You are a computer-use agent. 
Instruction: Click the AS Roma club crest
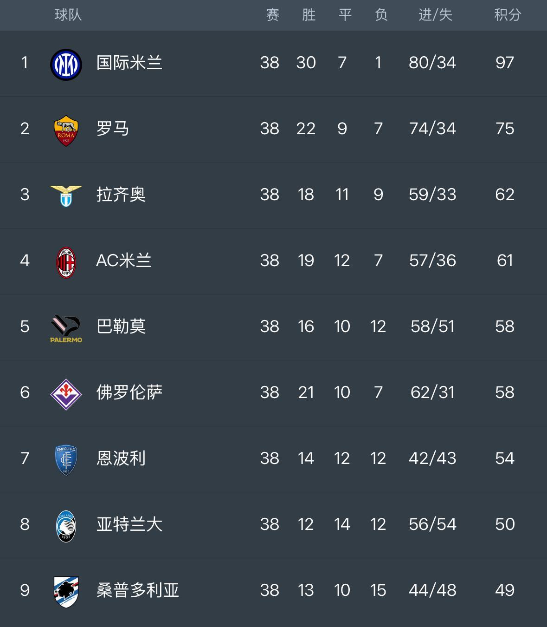66,130
